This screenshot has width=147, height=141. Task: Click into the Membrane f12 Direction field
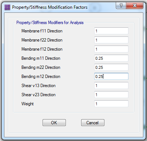pyautogui.click(x=111, y=49)
